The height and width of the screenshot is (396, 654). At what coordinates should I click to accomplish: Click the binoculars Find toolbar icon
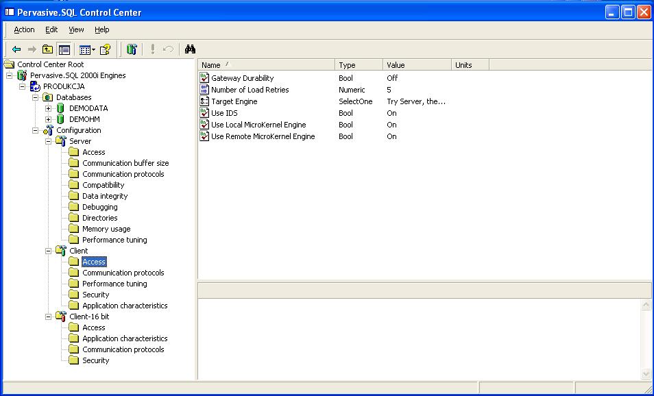coord(190,49)
